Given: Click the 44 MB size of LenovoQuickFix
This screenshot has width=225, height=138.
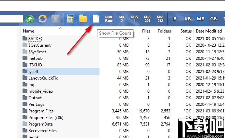Looking at the screenshot, I should click(123, 78).
